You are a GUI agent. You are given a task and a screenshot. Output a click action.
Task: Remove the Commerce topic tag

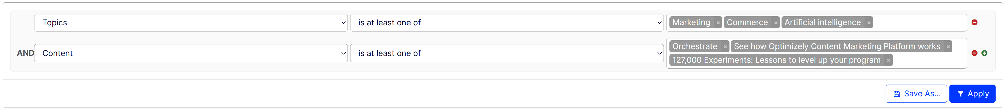pyautogui.click(x=776, y=23)
